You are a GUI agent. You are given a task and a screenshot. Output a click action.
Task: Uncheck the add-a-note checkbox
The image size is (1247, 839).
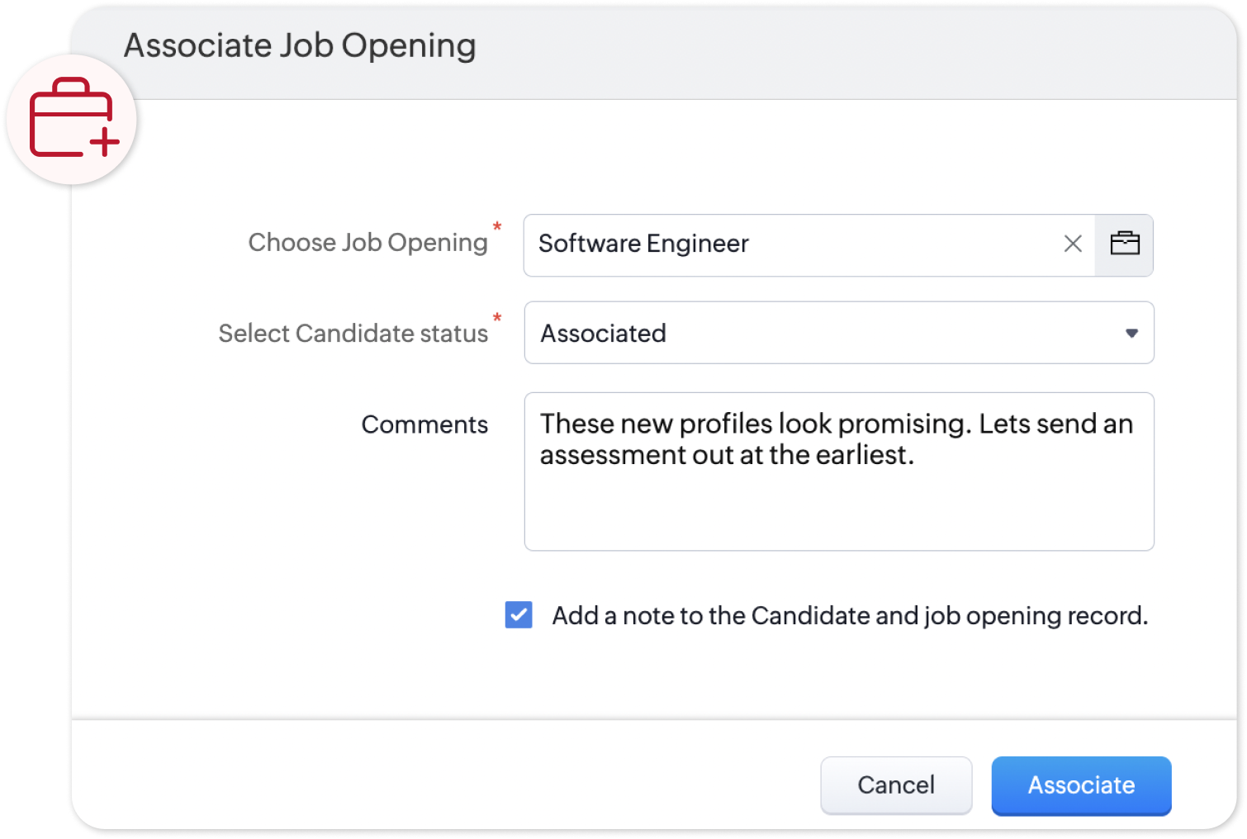click(519, 615)
